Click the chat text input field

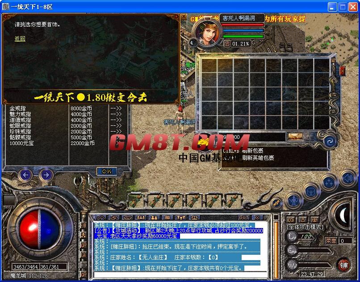(180, 275)
